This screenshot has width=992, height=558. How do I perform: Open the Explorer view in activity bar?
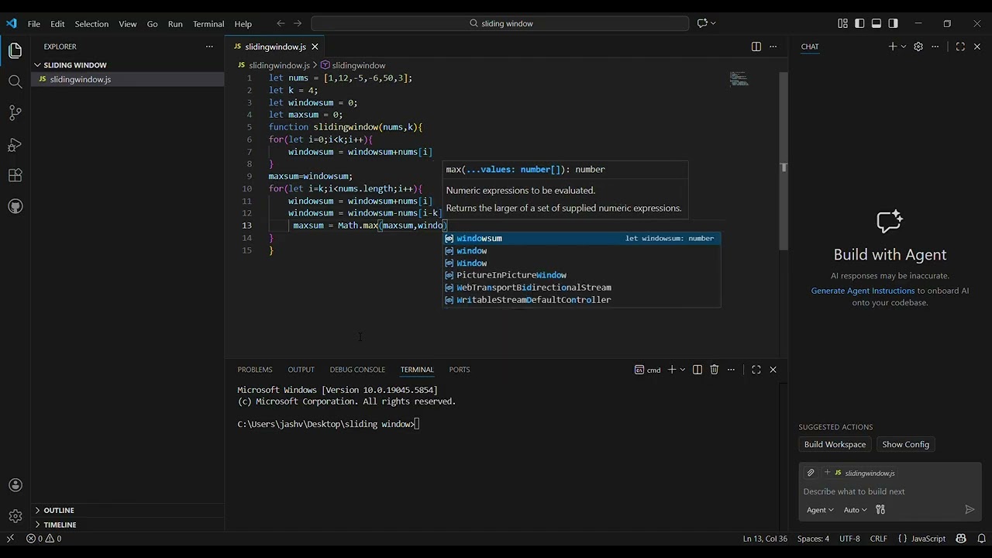coord(15,50)
